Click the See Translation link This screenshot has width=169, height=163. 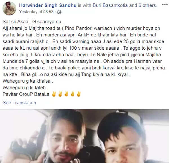(19, 103)
